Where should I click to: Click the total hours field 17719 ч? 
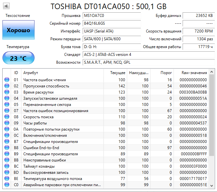point(199,47)
